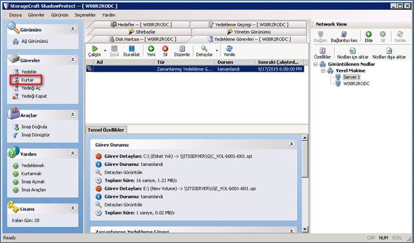Collapse the Görevler sidebar panel
Screen dimensions: 414x243
(x=72, y=60)
